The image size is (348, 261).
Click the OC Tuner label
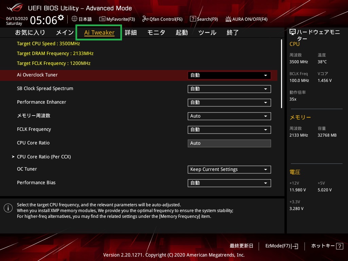pyautogui.click(x=27, y=169)
